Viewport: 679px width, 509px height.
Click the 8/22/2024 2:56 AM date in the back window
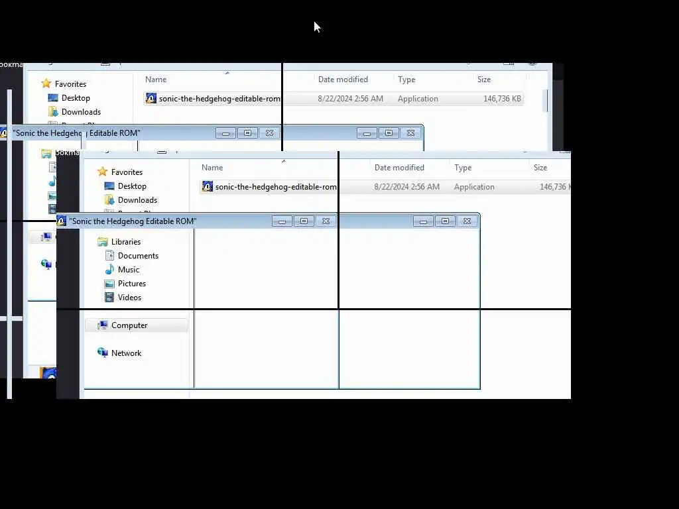pos(350,99)
